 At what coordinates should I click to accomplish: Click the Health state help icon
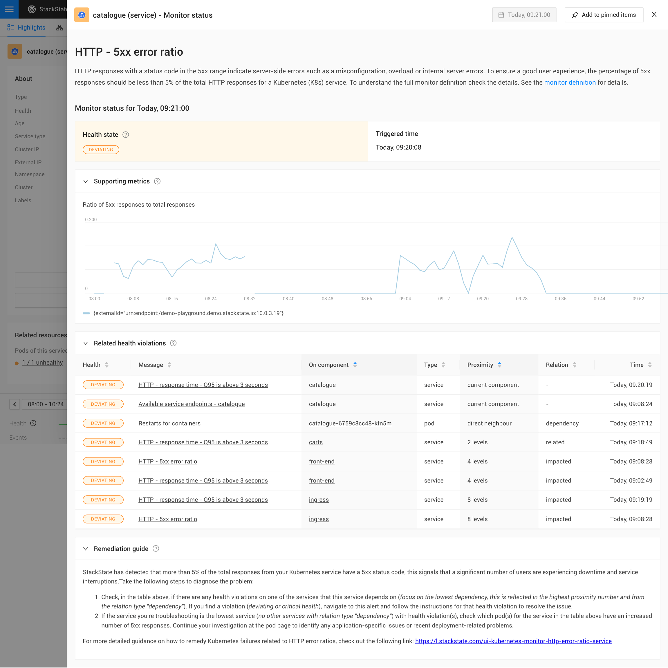pos(126,134)
